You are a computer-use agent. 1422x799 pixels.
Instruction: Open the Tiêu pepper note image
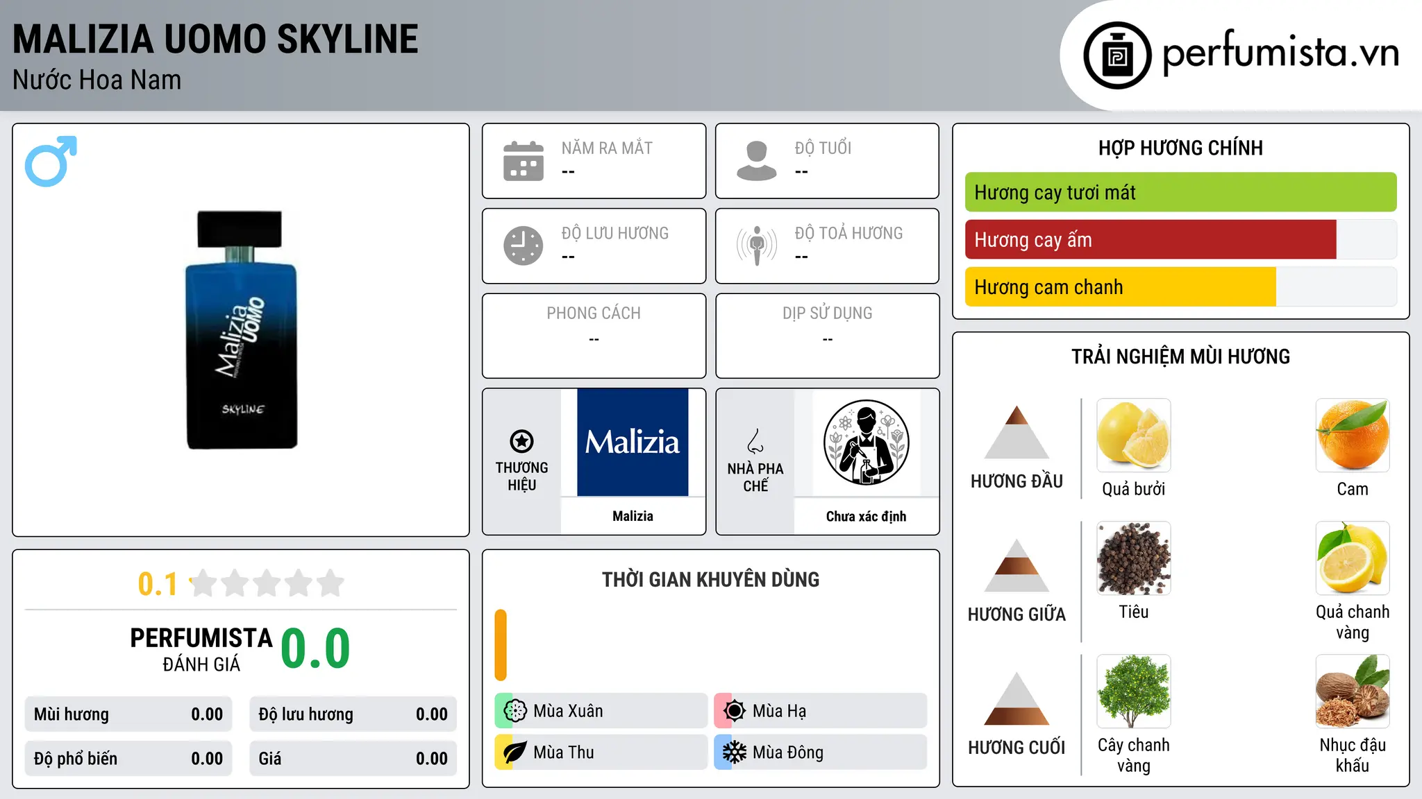click(1134, 558)
